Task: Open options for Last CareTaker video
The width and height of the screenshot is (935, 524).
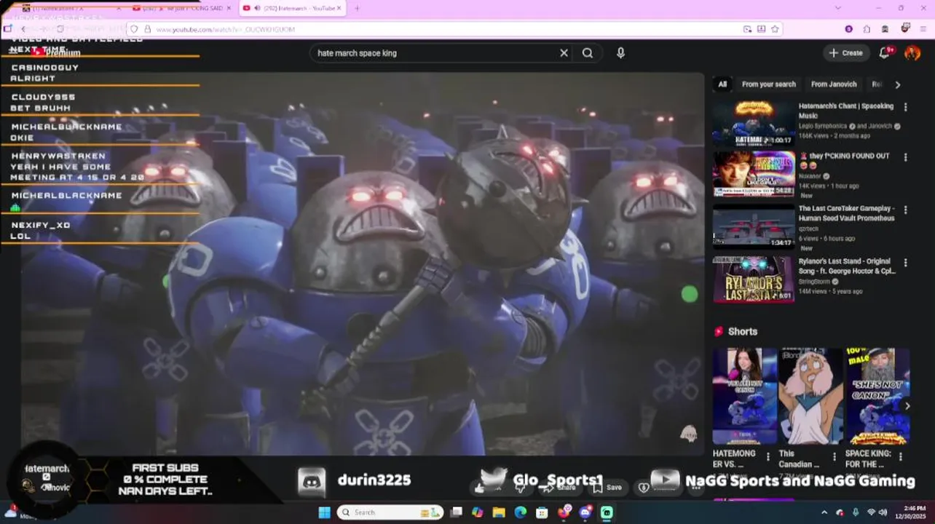Action: pyautogui.click(x=905, y=210)
